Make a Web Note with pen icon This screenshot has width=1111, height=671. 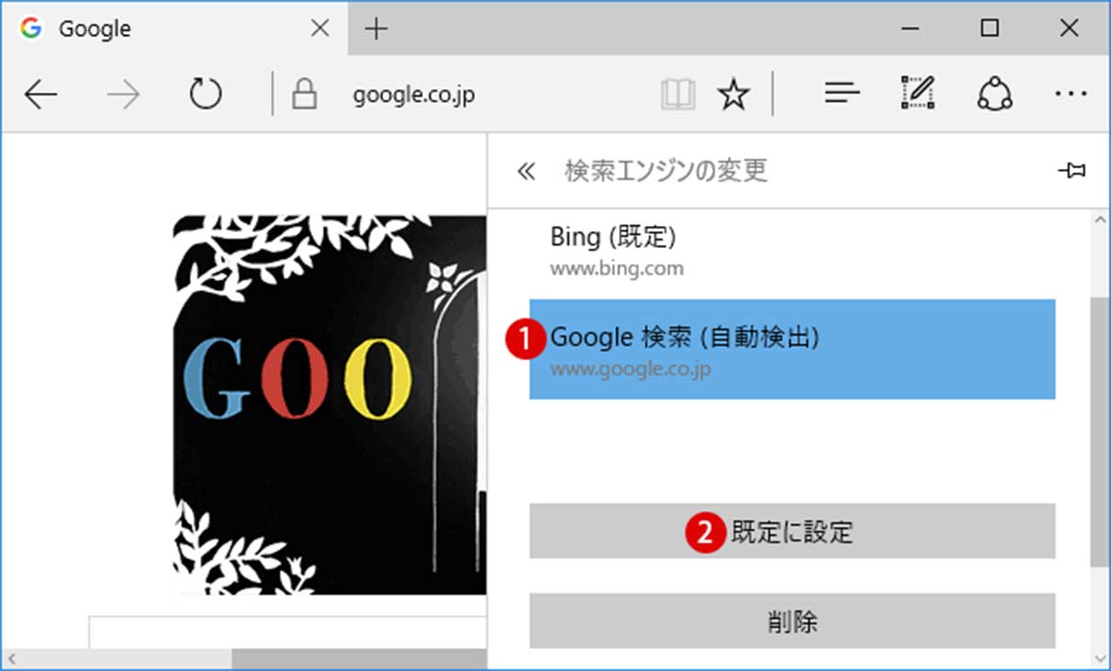[917, 94]
